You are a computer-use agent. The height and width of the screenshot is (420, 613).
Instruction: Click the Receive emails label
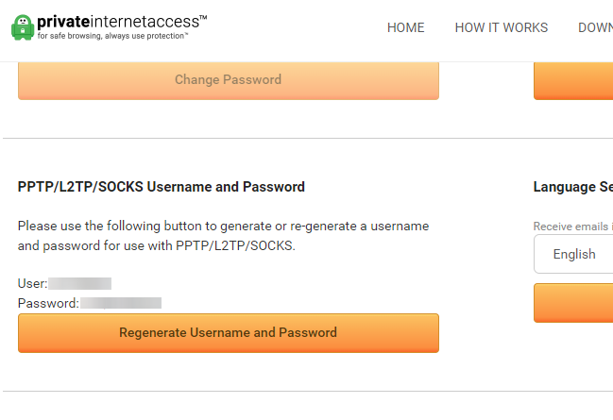click(573, 227)
